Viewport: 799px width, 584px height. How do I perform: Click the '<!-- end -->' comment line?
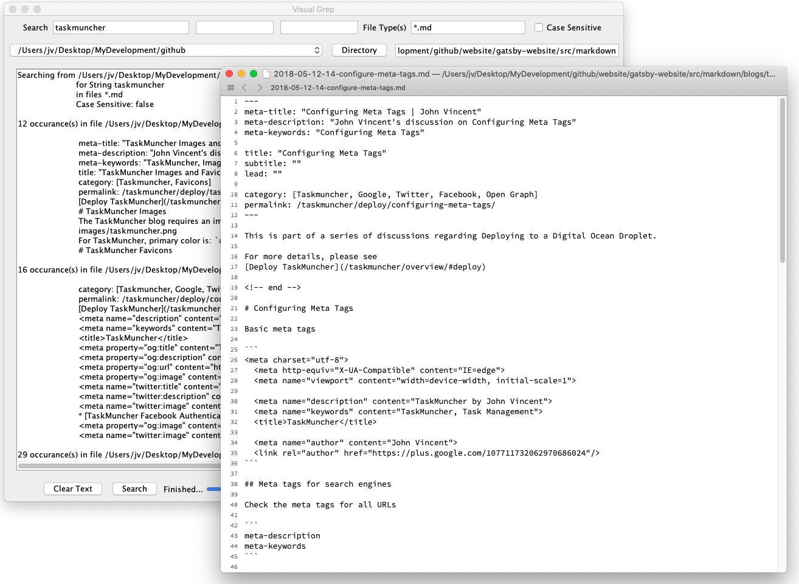click(x=272, y=288)
